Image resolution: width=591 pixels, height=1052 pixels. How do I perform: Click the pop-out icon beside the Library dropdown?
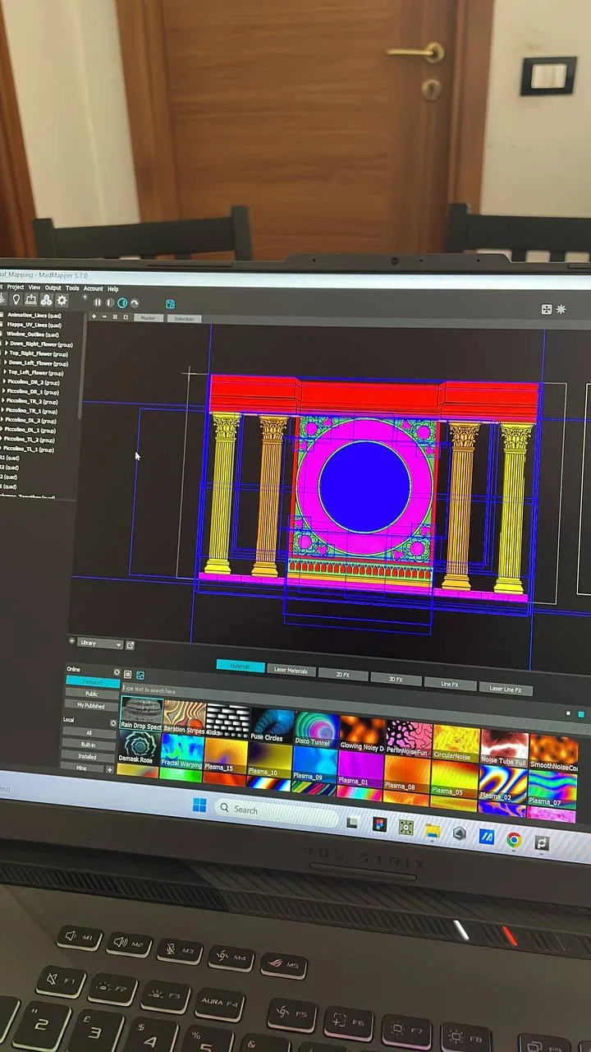130,645
